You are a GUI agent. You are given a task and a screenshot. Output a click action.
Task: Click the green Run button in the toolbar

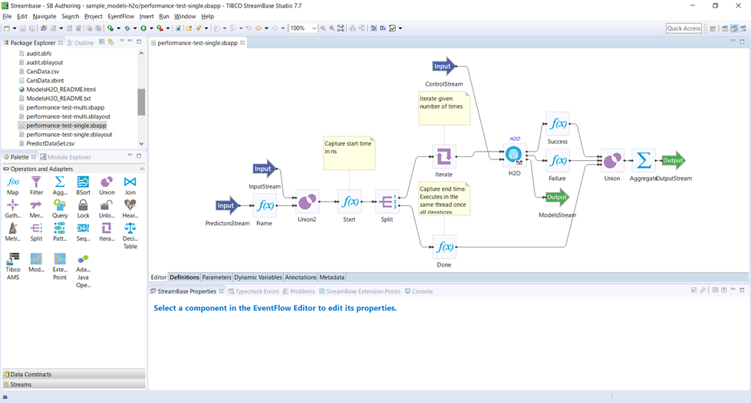point(143,28)
